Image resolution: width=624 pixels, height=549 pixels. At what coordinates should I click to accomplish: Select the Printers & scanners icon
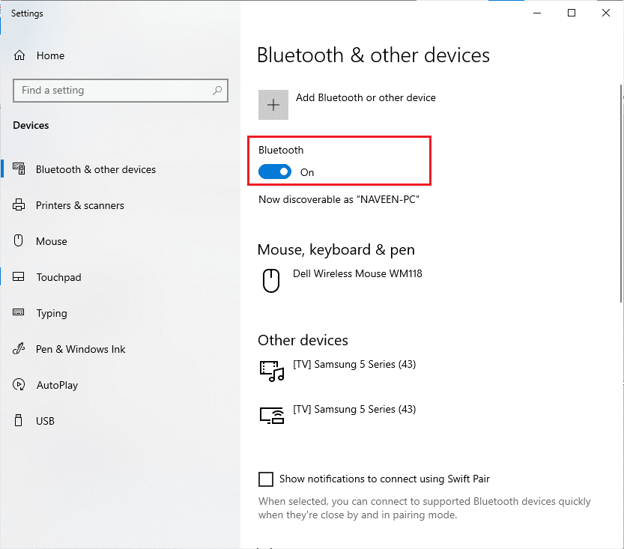(20, 205)
